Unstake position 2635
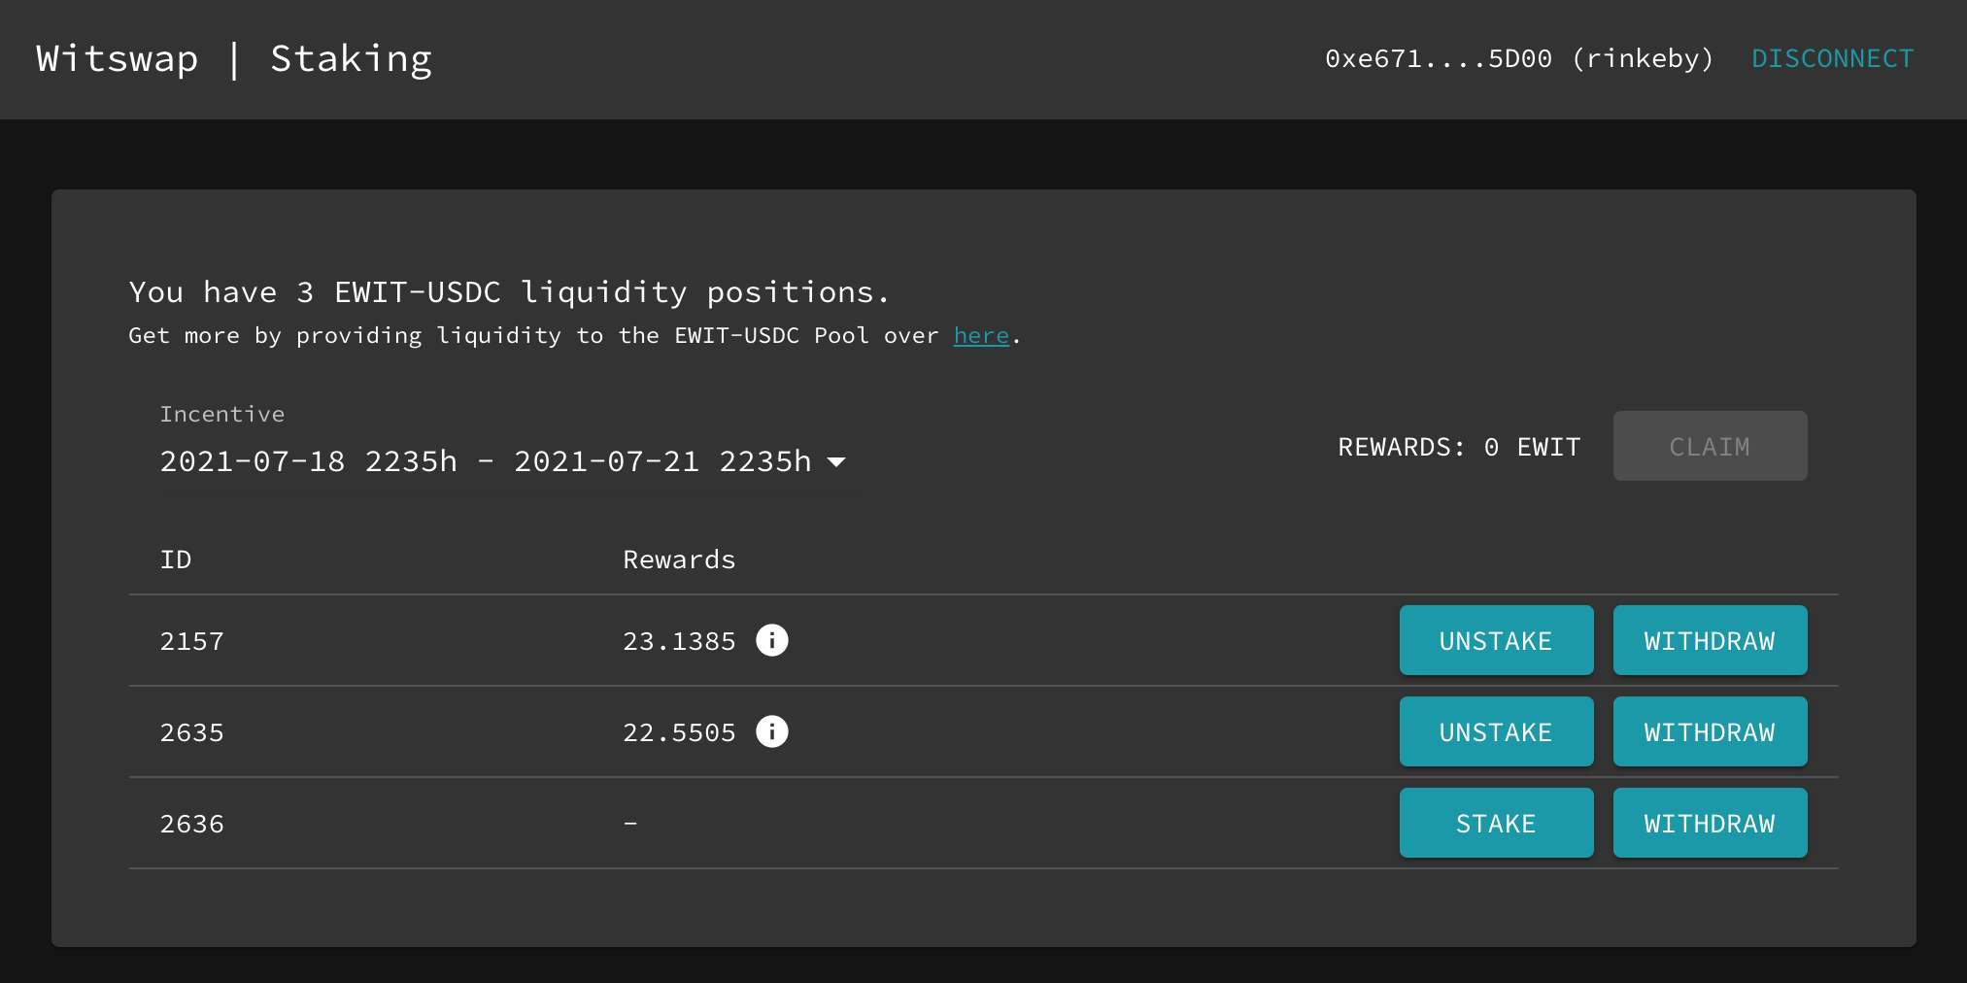This screenshot has width=1967, height=983. [x=1496, y=731]
